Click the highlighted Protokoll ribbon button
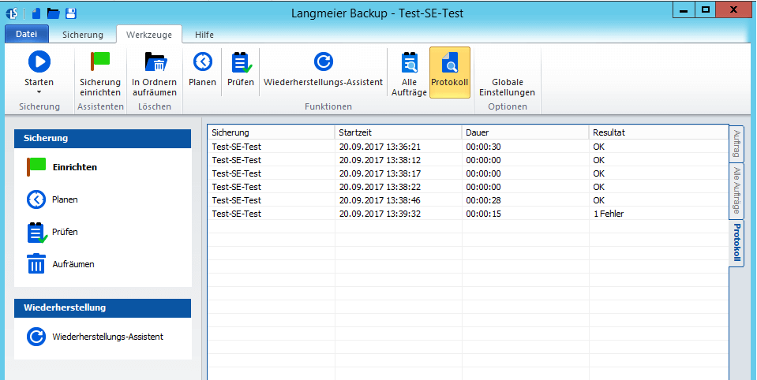This screenshot has width=757, height=380. click(450, 73)
